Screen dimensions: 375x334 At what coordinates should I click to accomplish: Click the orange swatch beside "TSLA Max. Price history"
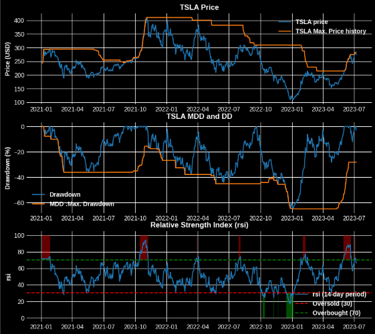pyautogui.click(x=285, y=31)
